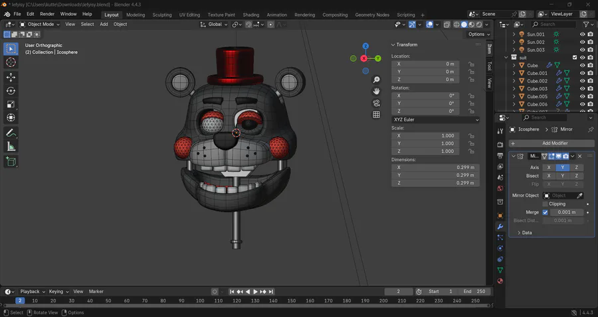Enable the Clipping checkbox
This screenshot has height=317, width=598.
[x=546, y=204]
